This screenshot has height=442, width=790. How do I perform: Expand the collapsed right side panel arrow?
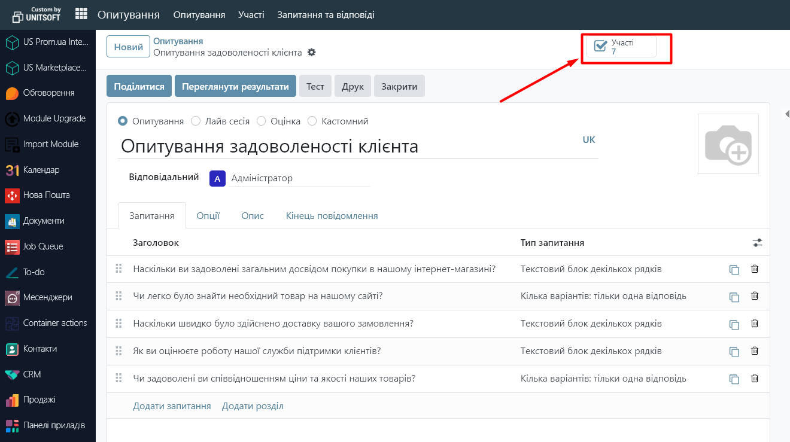(x=787, y=114)
